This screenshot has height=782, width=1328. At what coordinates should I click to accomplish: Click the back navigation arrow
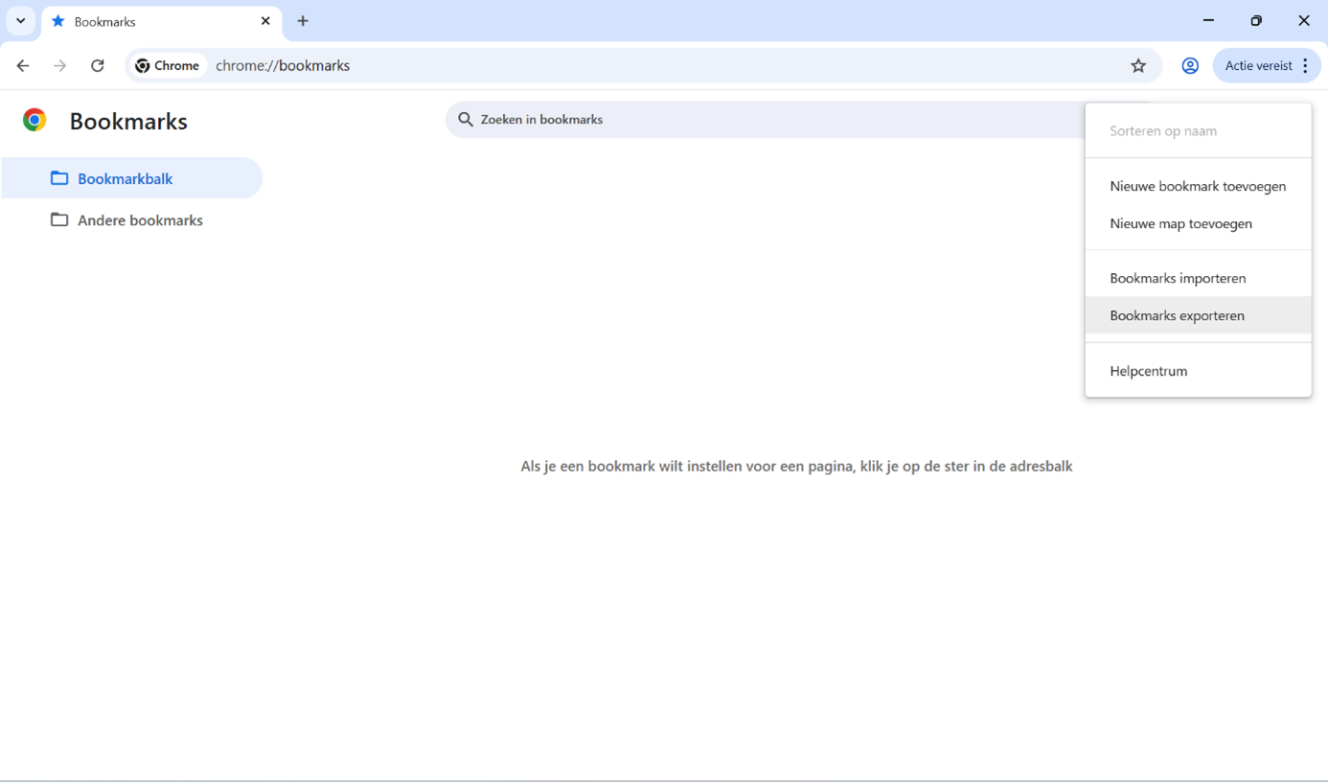click(23, 65)
